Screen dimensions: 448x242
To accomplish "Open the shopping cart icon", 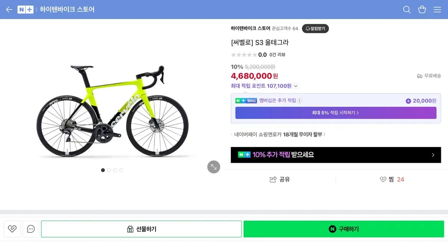I will pyautogui.click(x=422, y=10).
